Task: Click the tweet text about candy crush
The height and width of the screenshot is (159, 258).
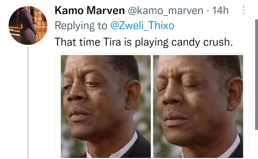Action: point(144,42)
